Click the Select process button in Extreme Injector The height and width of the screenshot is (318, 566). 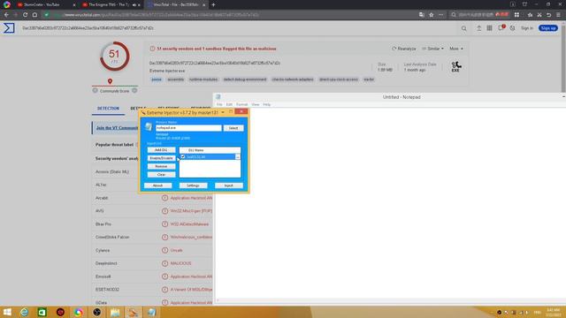point(233,128)
